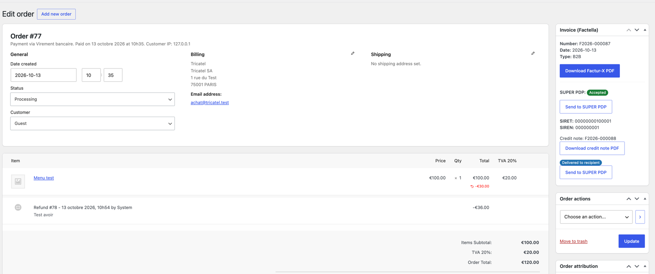Click Test avoir refund note
Image resolution: width=655 pixels, height=274 pixels.
pos(43,215)
